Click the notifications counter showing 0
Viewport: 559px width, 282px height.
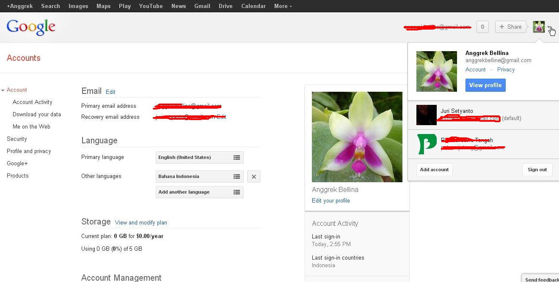pos(482,26)
